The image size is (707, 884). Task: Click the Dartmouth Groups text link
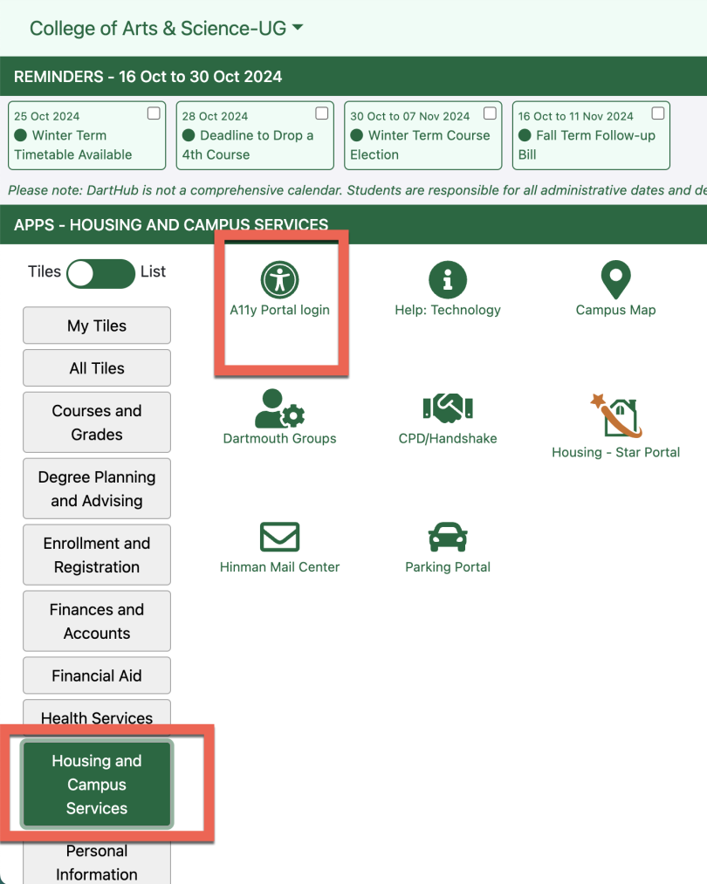coord(279,439)
